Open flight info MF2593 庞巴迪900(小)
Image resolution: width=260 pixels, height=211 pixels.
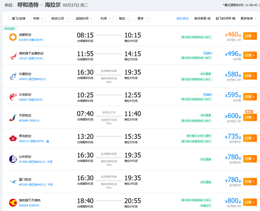point(32,185)
